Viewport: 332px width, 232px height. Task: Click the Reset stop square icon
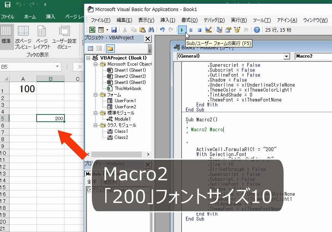[x=199, y=30]
